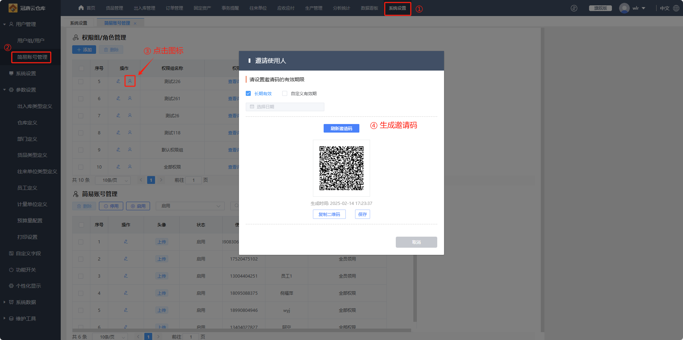Screen dimensions: 683x340
Task: Expand the 维护工具 sidebar section
Action: pos(4,319)
